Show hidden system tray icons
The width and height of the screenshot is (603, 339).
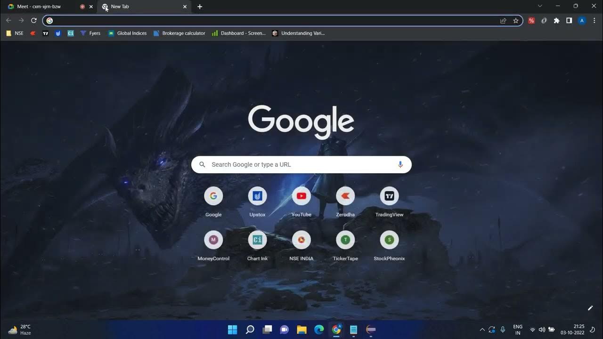click(x=482, y=330)
